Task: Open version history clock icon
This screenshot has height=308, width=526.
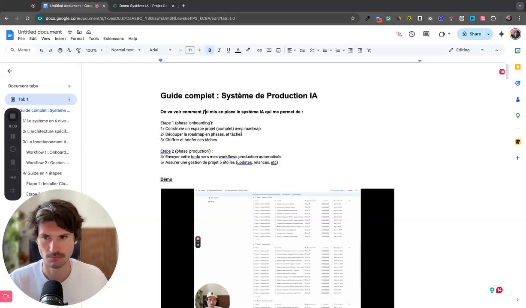Action: tap(412, 34)
